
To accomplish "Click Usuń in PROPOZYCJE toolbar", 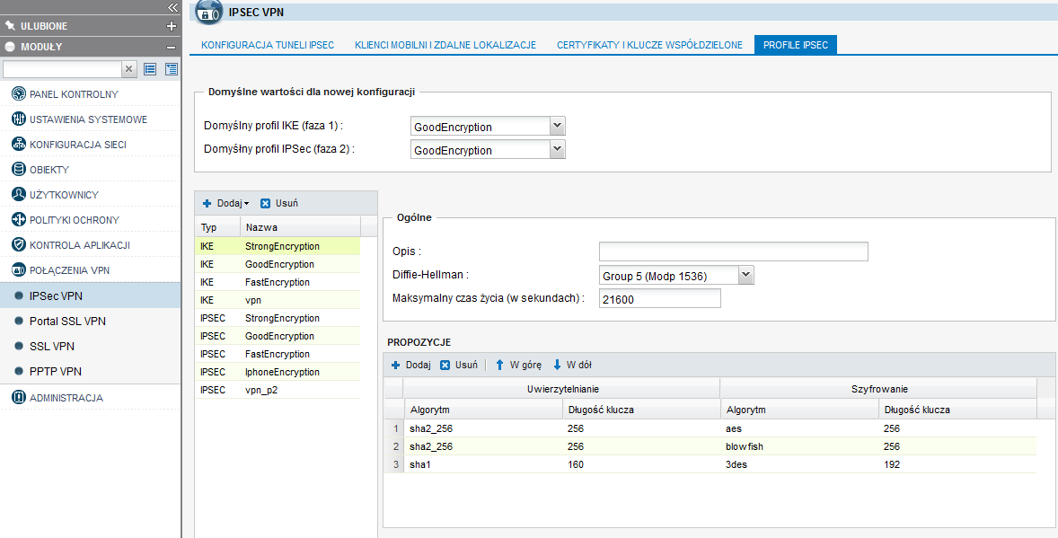I will point(459,365).
